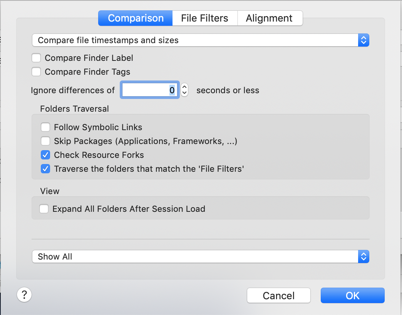Increment the seconds stepper up arrow
This screenshot has height=315, width=402.
(184, 87)
